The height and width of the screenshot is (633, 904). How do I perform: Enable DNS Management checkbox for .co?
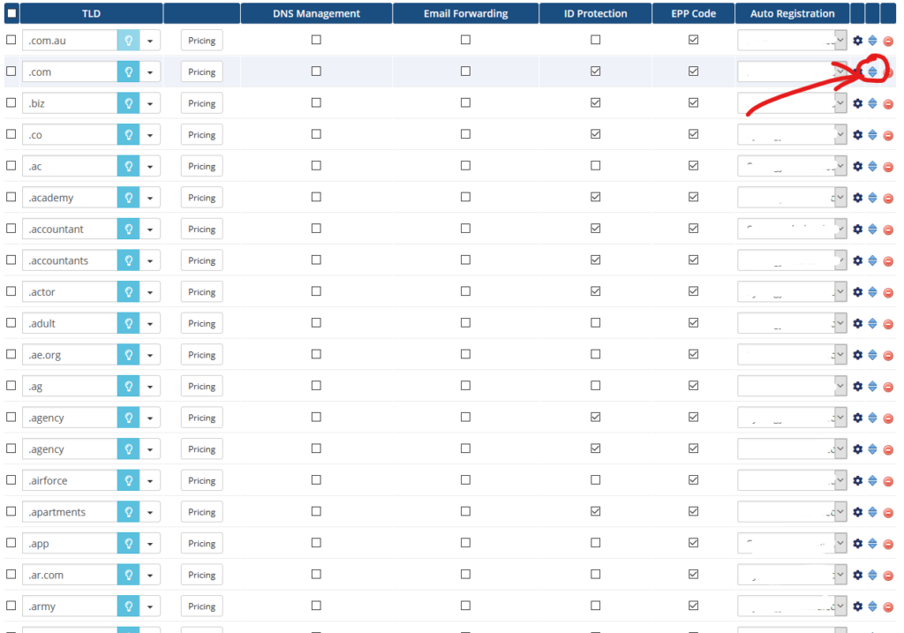[x=316, y=134]
